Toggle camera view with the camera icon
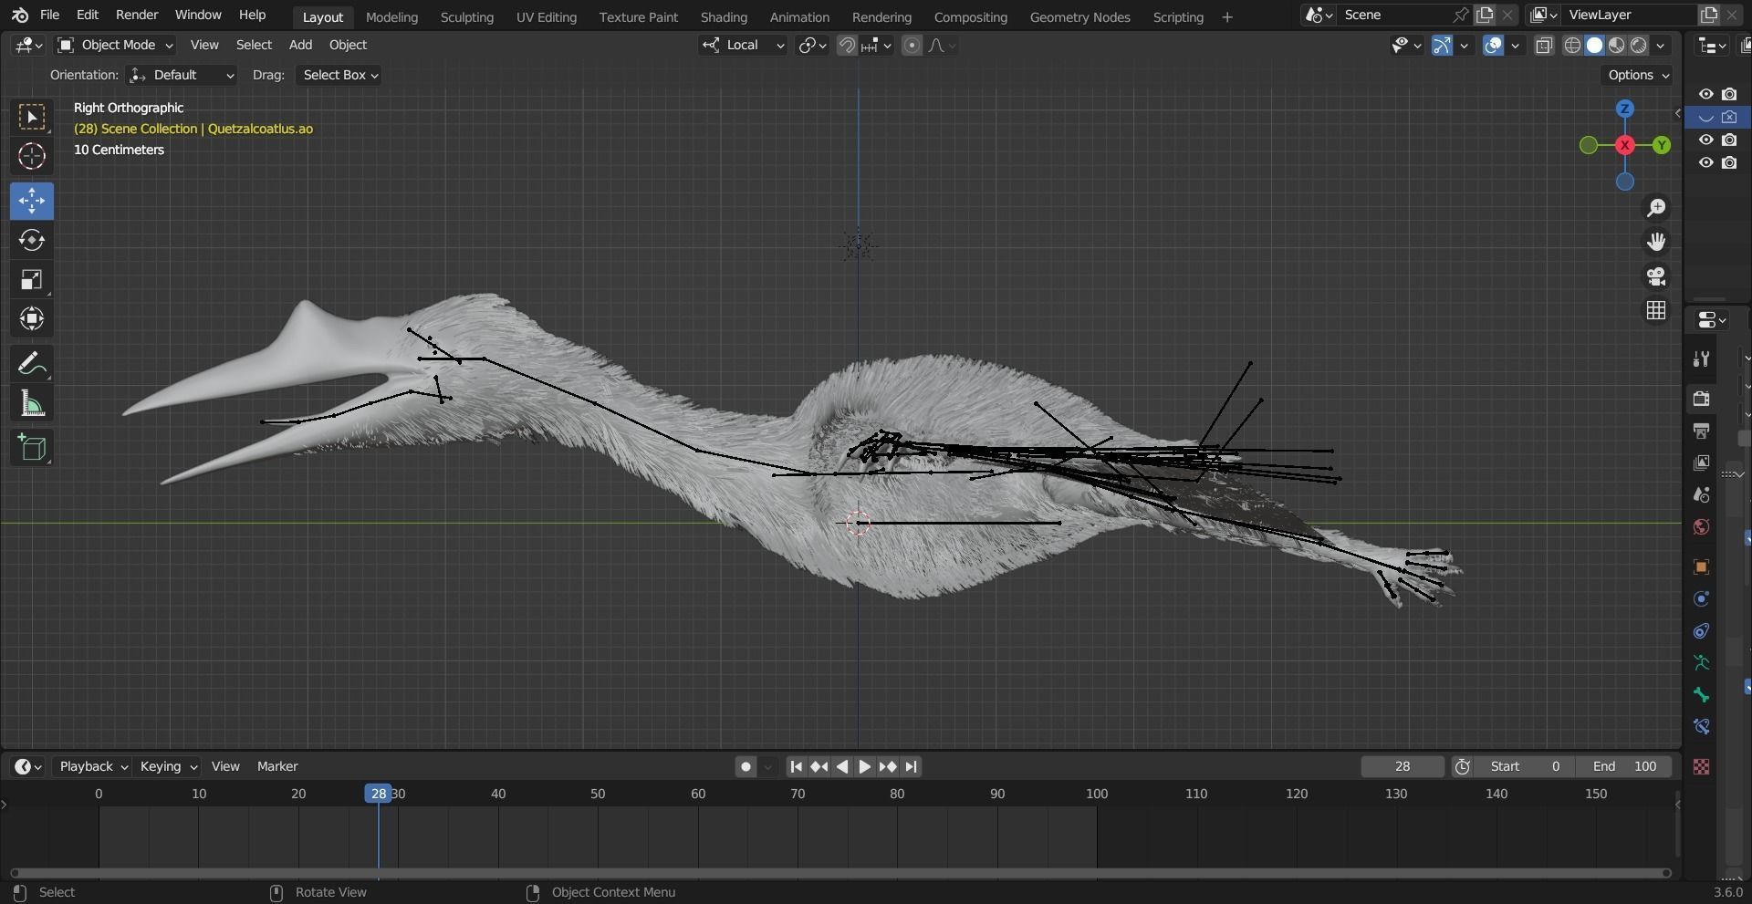 tap(1656, 276)
